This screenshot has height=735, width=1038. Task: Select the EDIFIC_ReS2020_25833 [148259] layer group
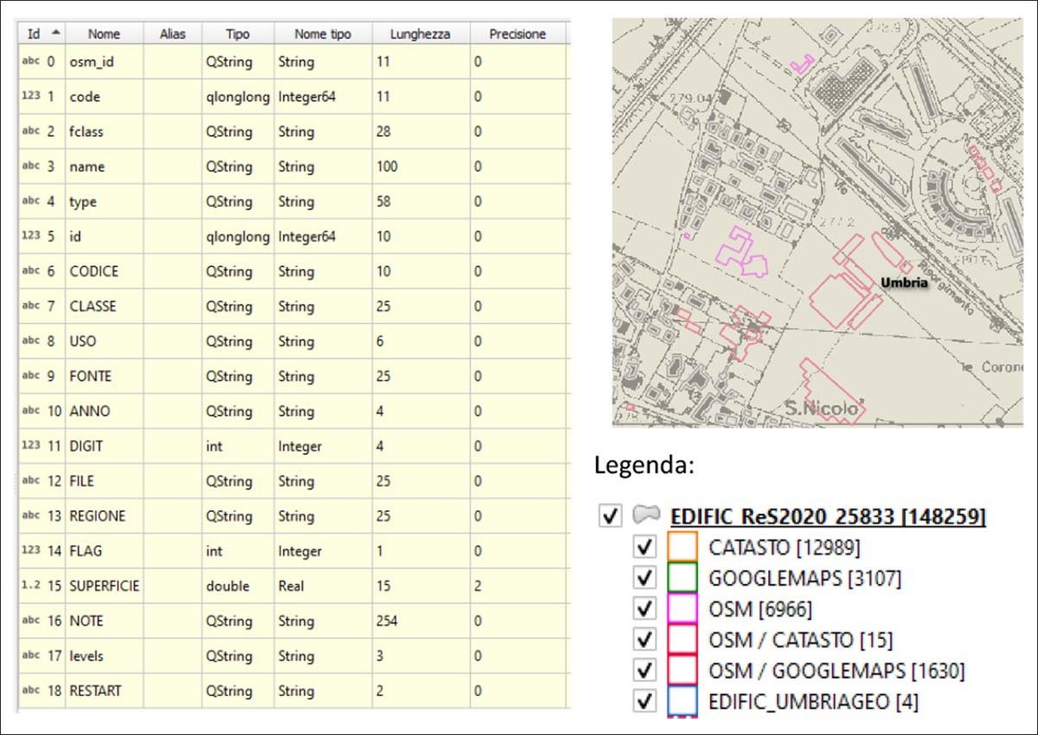828,517
